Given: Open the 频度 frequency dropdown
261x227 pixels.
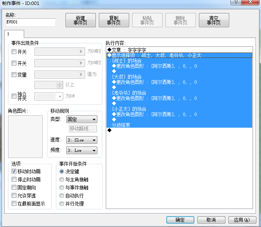Looking at the screenshot, I should point(82,150).
